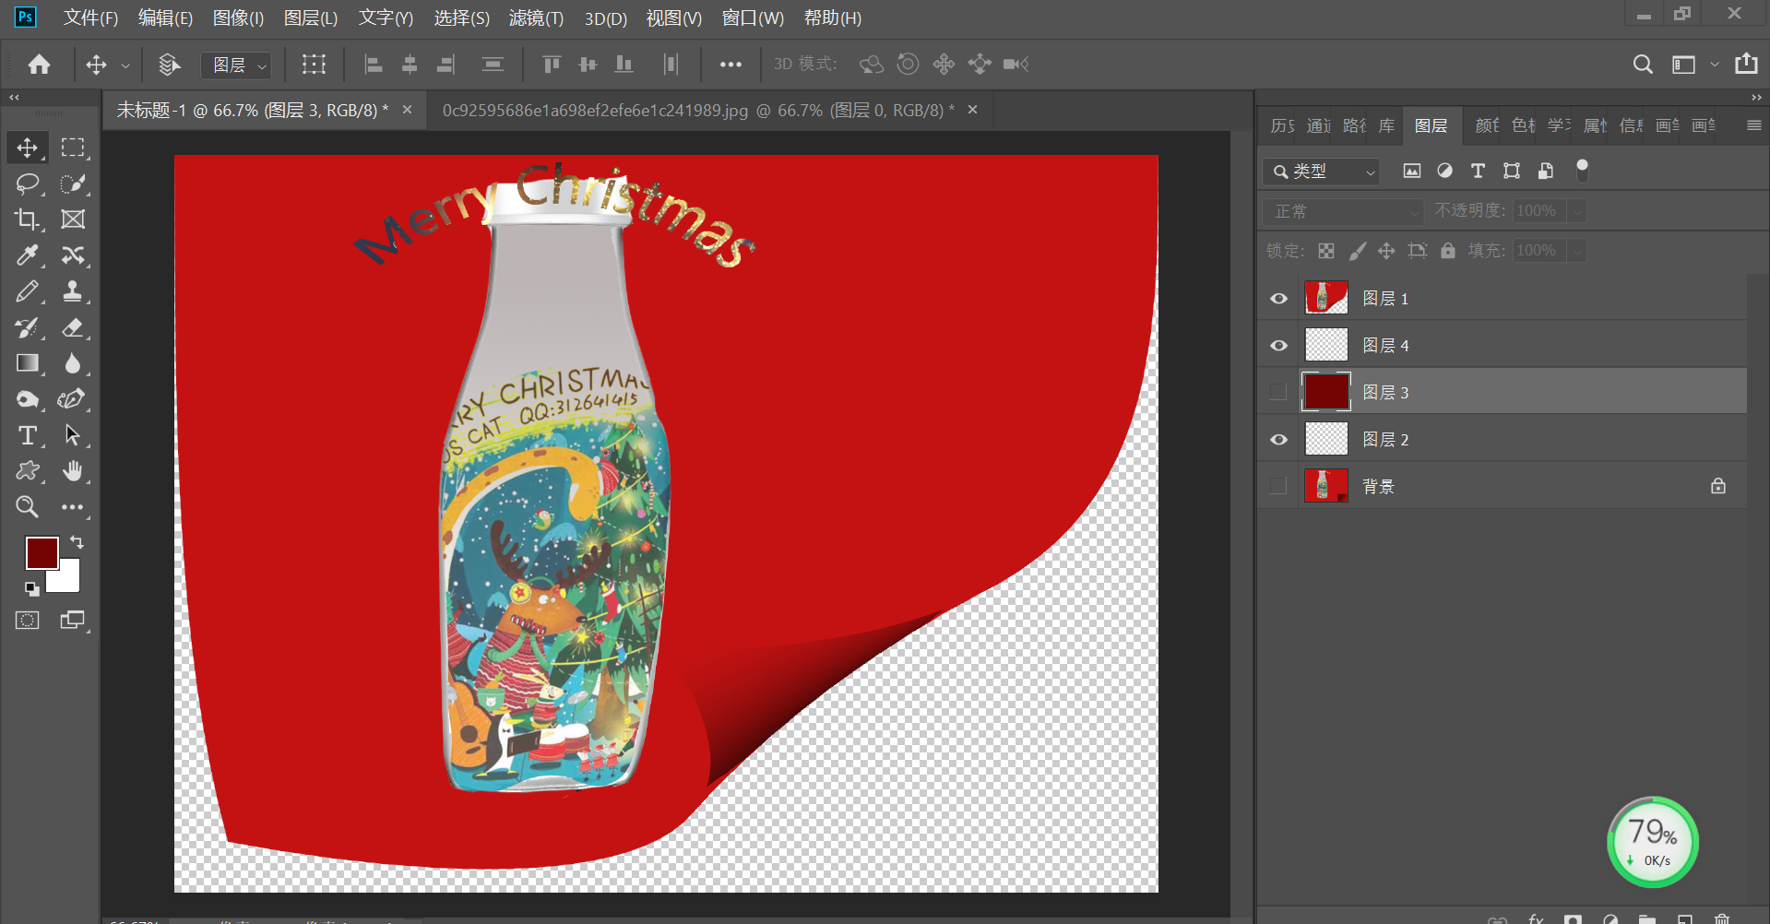Click align left edges icon
The width and height of the screenshot is (1770, 924).
(x=373, y=64)
